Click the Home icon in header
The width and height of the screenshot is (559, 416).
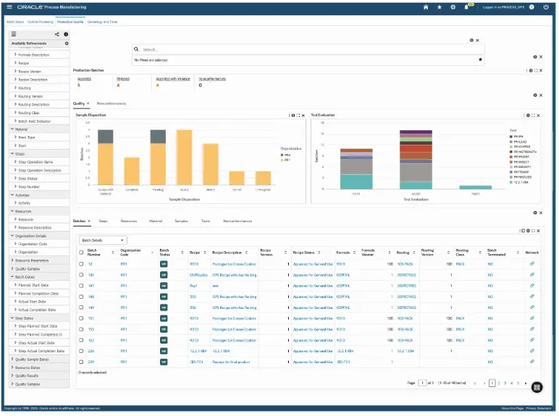[x=426, y=7]
